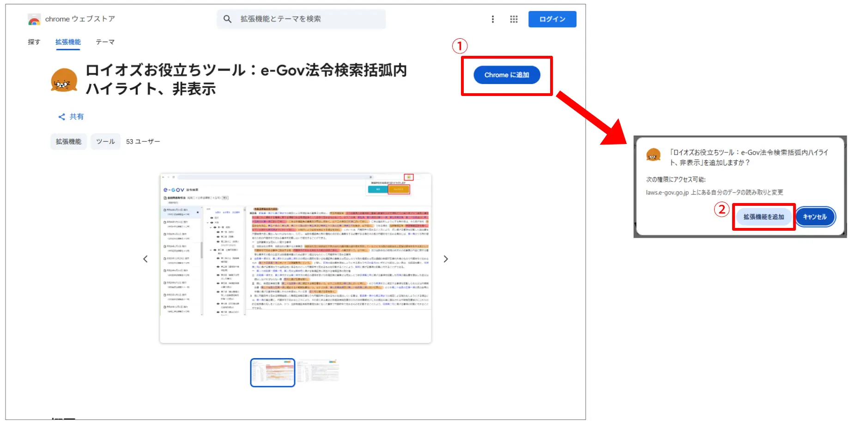Image resolution: width=855 pixels, height=425 pixels.
Task: Select the second screenshot thumbnail
Action: pos(318,371)
